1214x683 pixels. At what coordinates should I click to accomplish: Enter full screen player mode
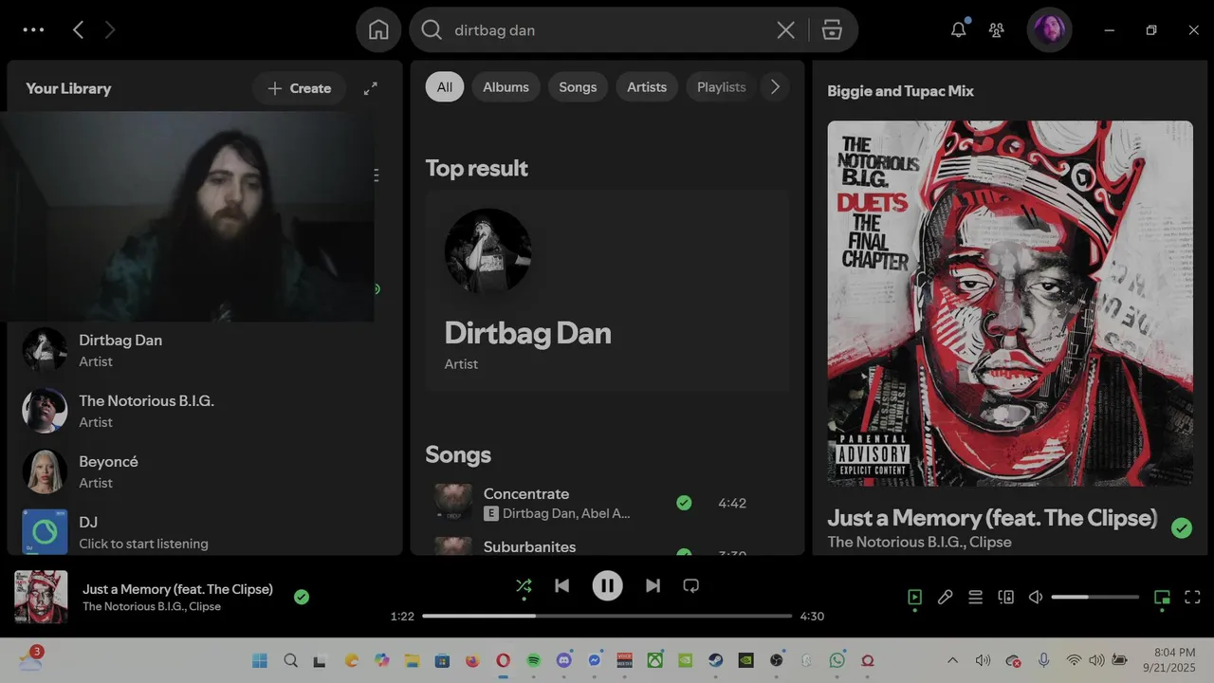pyautogui.click(x=1193, y=598)
